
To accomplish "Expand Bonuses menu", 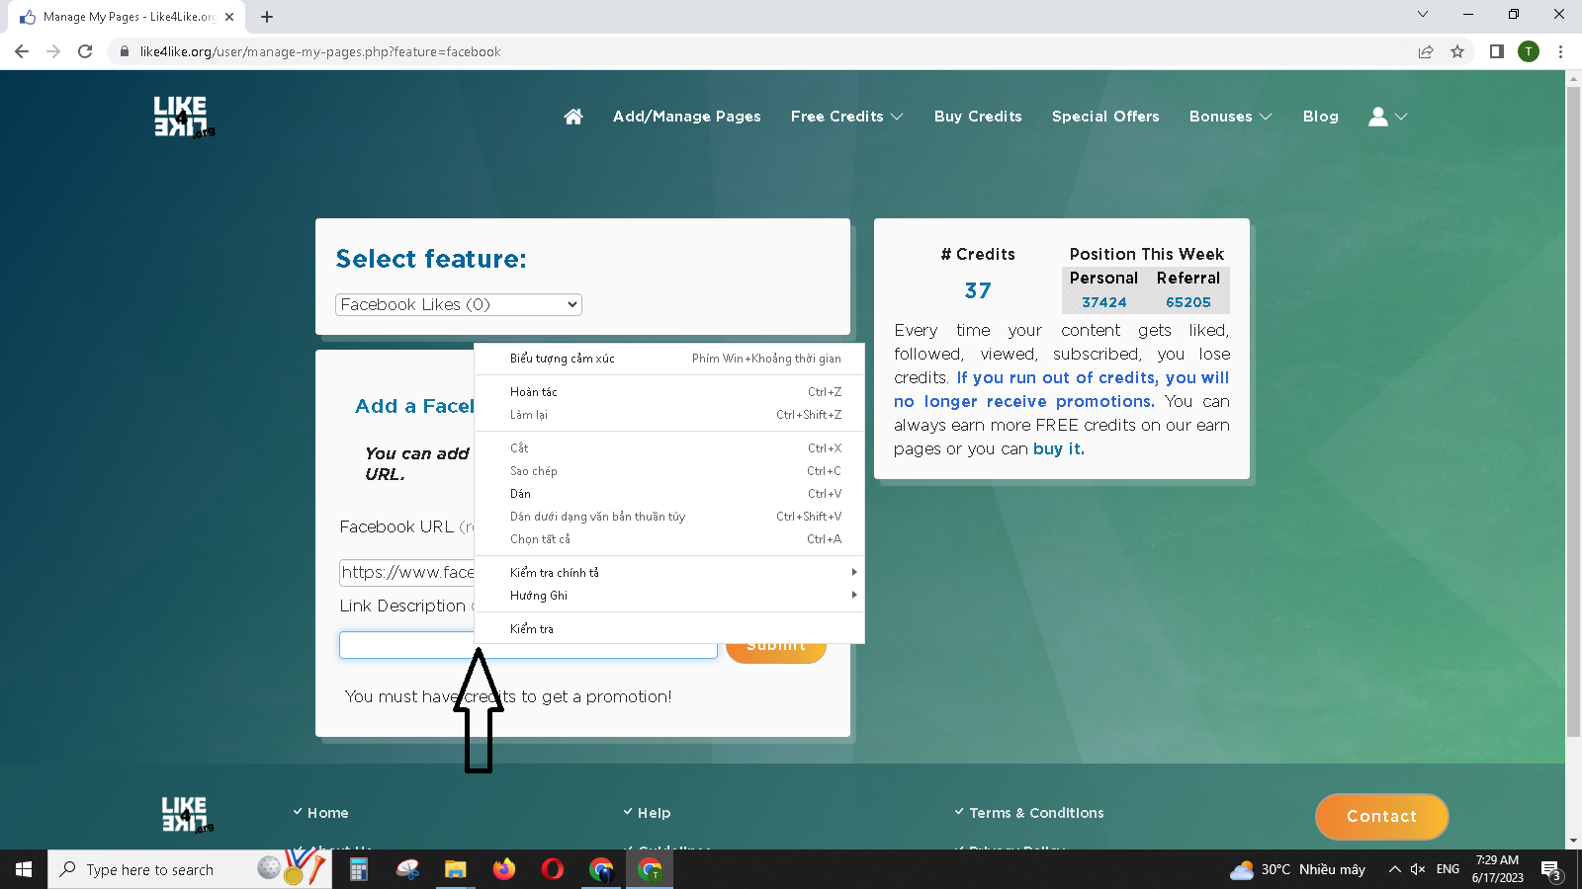I will [1230, 117].
